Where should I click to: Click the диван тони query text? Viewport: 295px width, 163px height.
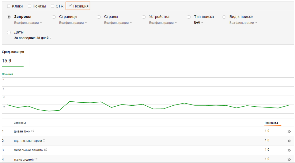[22, 131]
